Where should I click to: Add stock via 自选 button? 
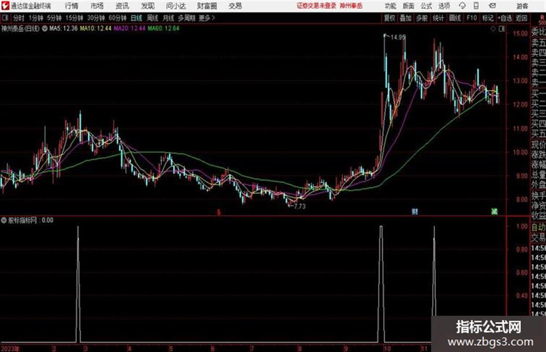click(505, 18)
